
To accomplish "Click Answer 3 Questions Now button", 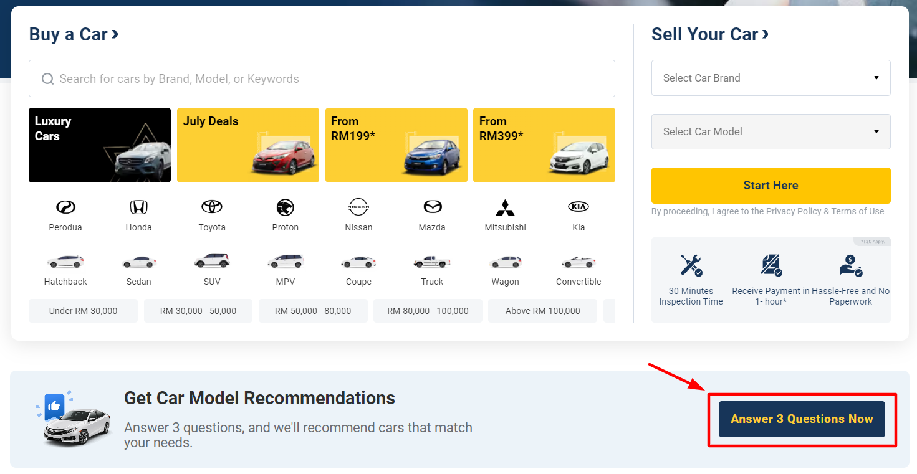I will click(x=802, y=419).
